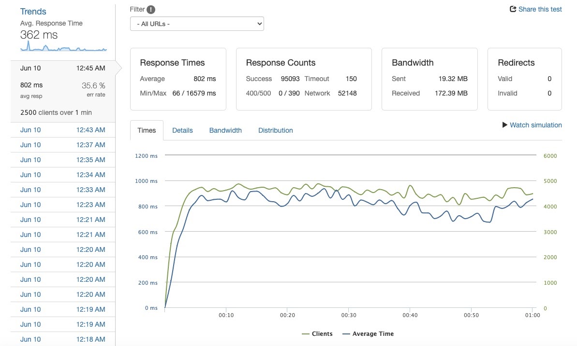This screenshot has height=346, width=577.
Task: Open the Distribution tab
Action: coord(276,130)
